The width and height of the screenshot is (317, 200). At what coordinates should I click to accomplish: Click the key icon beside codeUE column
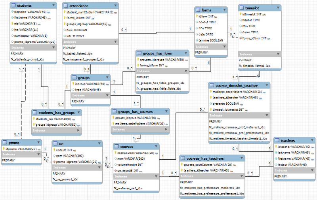[x=54, y=149]
